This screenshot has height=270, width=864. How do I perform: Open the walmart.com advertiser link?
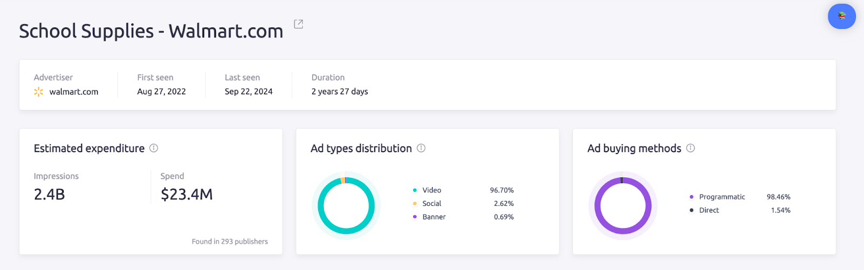[74, 92]
